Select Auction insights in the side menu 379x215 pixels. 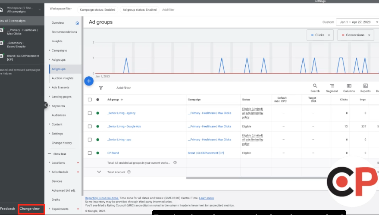(63, 78)
